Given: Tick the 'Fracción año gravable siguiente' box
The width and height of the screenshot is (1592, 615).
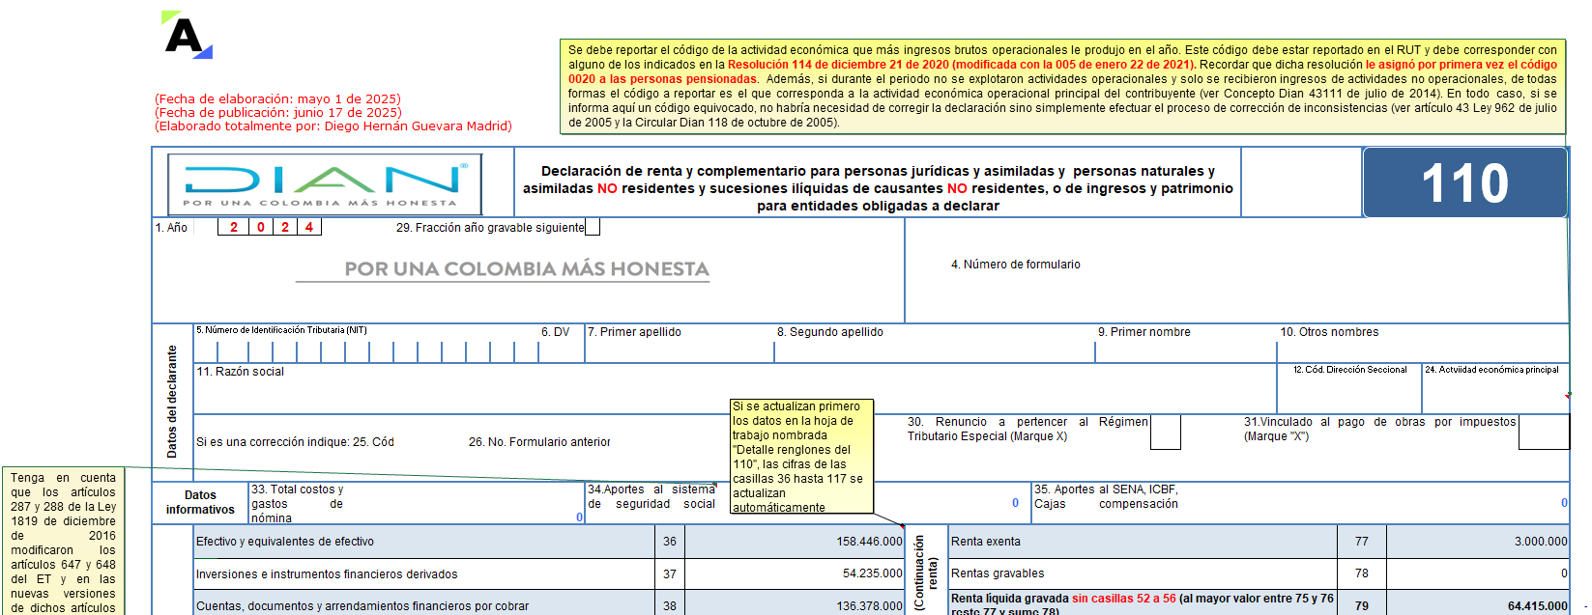Looking at the screenshot, I should pyautogui.click(x=593, y=227).
